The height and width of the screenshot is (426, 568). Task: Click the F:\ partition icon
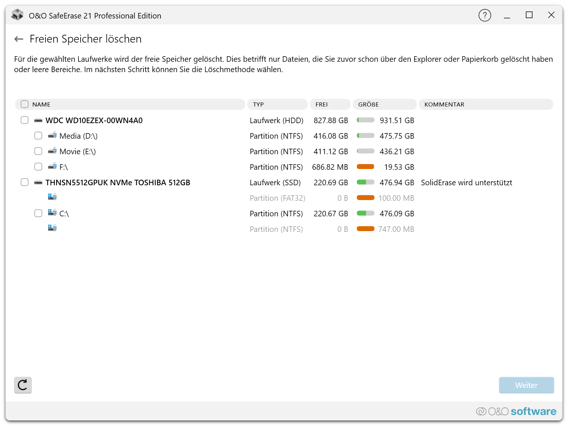point(52,166)
